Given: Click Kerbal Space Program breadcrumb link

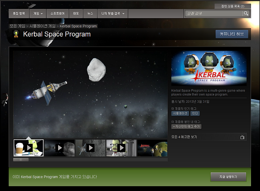Looking at the screenshot, I should click(x=78, y=26).
